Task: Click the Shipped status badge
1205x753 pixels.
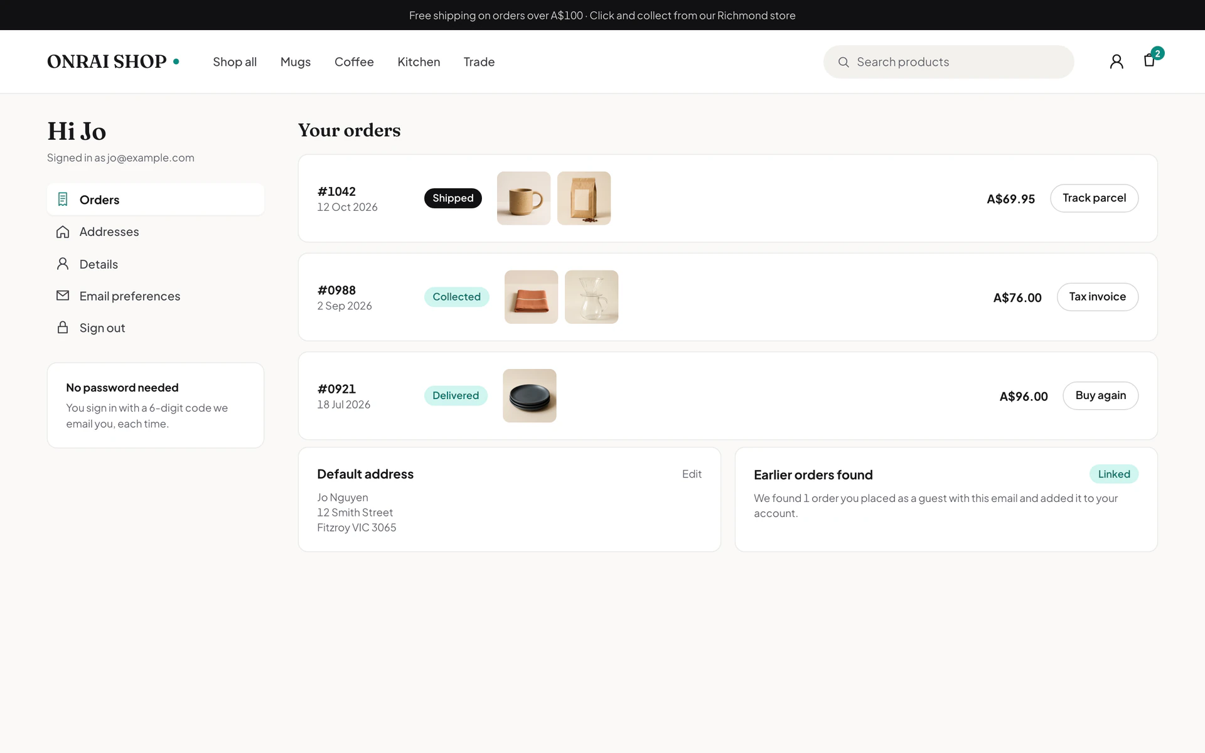Action: click(x=453, y=198)
